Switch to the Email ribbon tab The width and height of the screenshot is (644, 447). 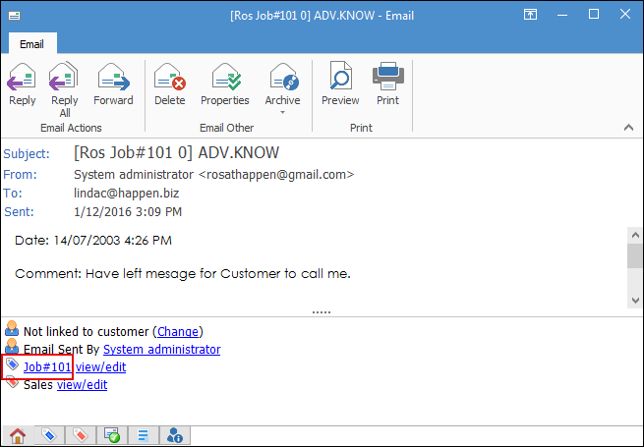[x=32, y=44]
